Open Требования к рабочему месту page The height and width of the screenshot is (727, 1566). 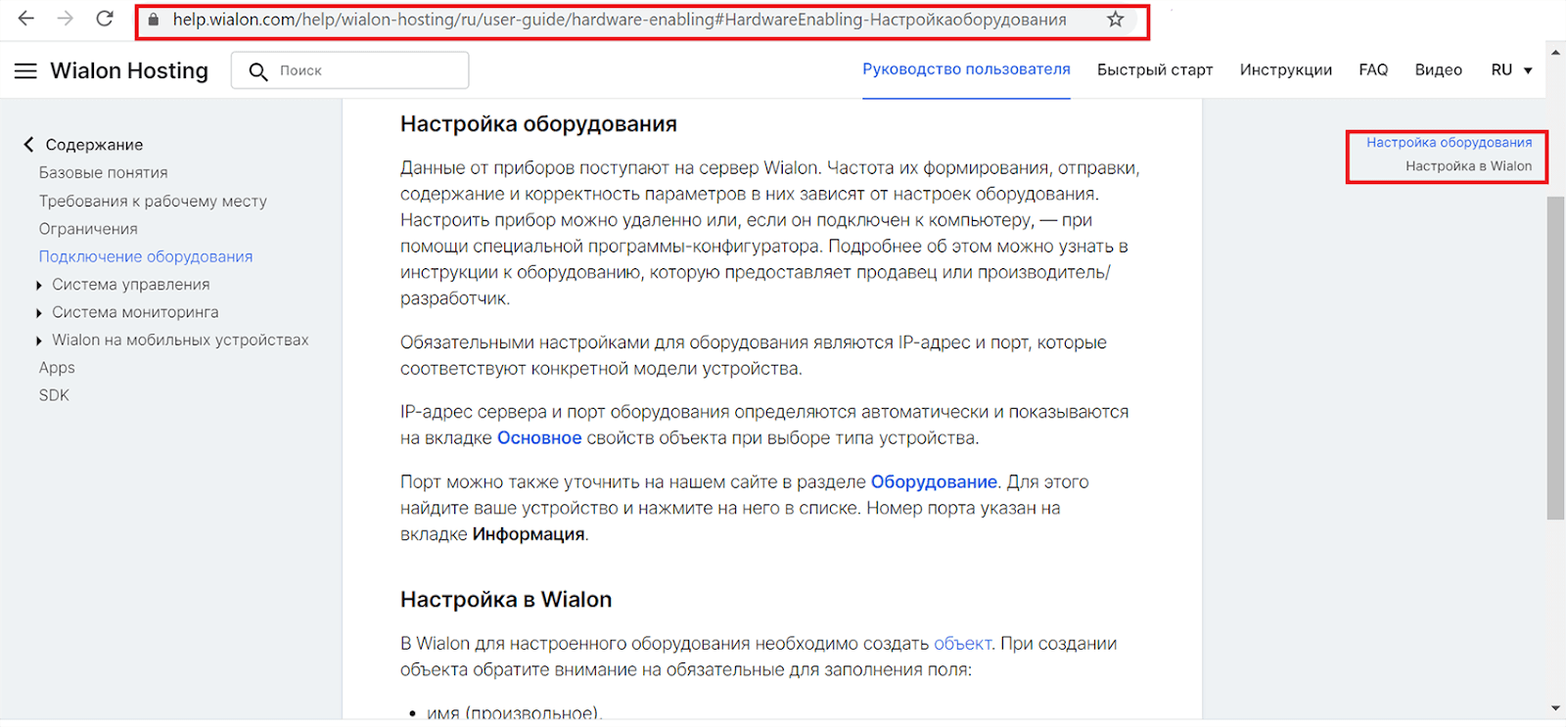coord(153,201)
